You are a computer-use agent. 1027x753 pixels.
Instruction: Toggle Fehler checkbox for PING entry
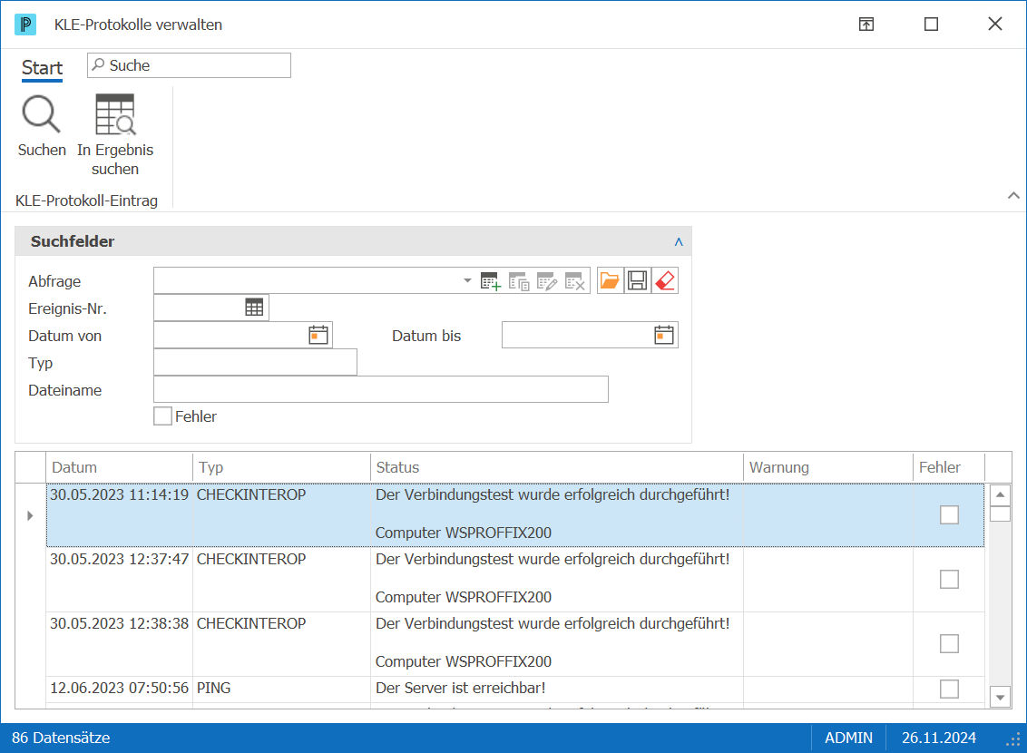[949, 689]
